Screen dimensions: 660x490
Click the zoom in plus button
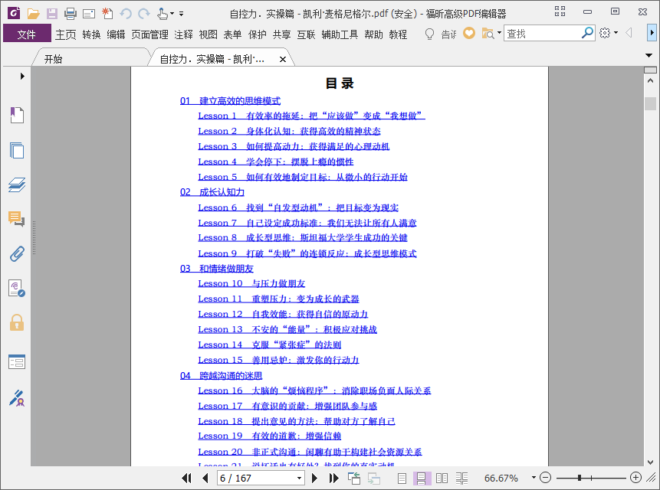[635, 478]
